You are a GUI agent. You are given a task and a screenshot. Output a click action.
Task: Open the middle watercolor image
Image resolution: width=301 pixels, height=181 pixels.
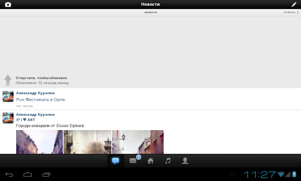point(87,142)
